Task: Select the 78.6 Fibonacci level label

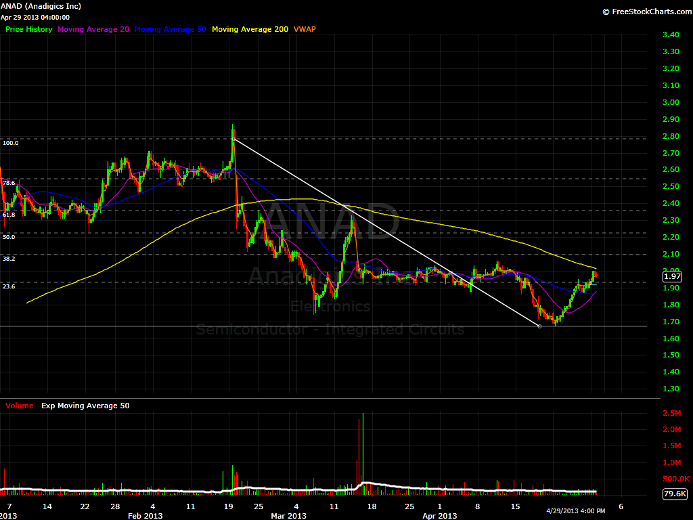Action: pyautogui.click(x=9, y=183)
